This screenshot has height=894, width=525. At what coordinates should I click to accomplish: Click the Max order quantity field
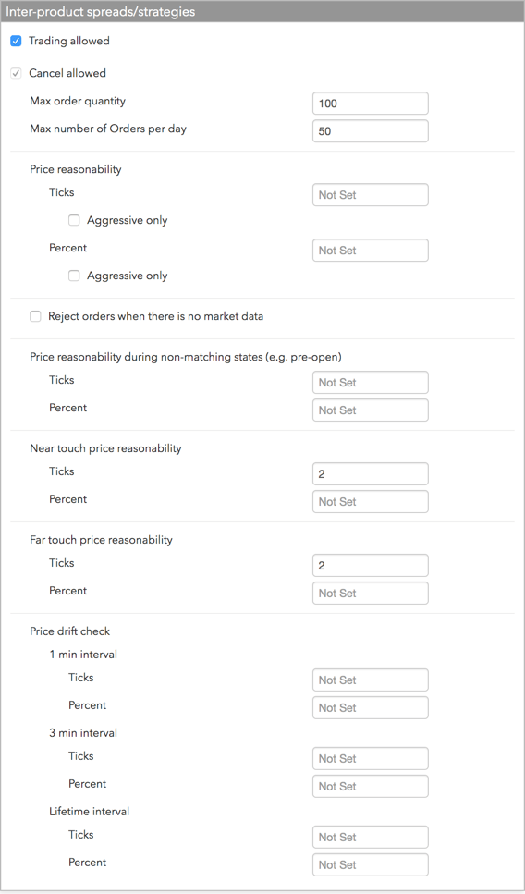point(371,104)
